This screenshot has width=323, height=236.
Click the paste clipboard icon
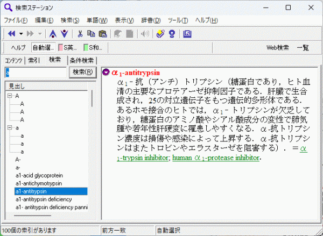pos(103,33)
